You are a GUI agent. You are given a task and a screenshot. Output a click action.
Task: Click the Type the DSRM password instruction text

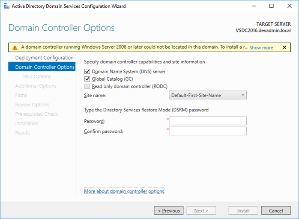click(x=146, y=110)
